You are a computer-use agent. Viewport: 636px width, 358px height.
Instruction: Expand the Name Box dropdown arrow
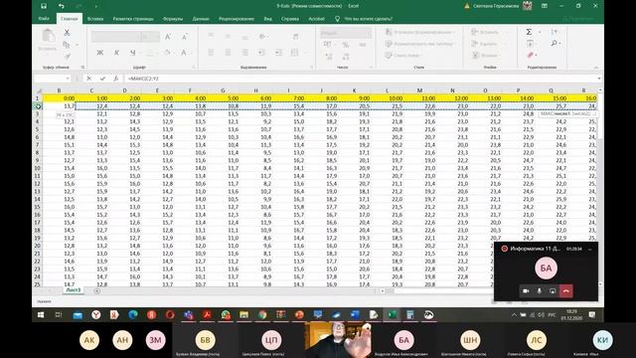(x=68, y=79)
